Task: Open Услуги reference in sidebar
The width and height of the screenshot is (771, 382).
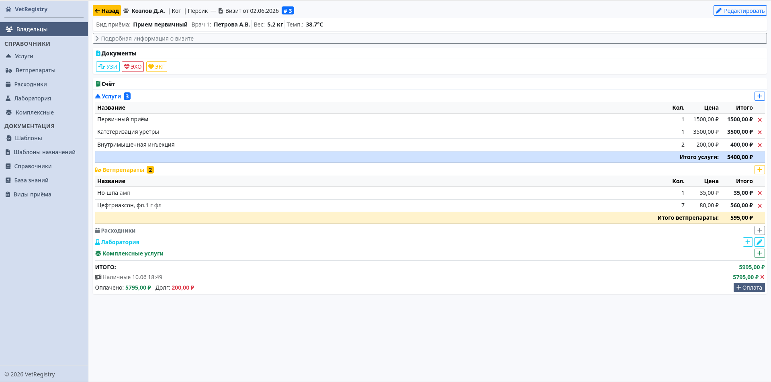Action: [44, 56]
